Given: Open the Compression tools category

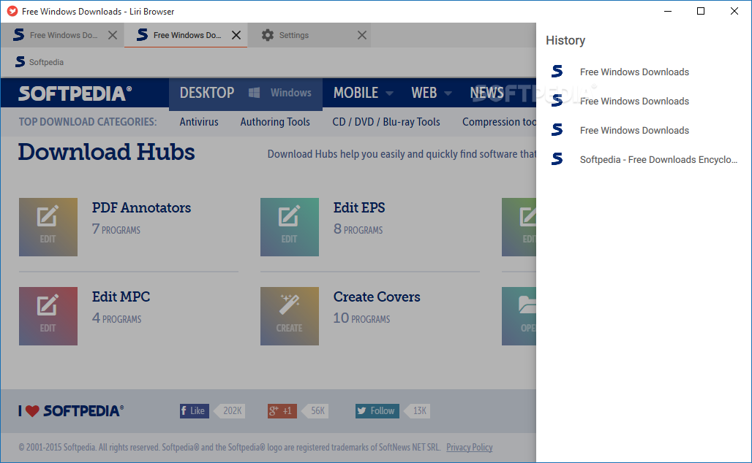Looking at the screenshot, I should pos(499,122).
